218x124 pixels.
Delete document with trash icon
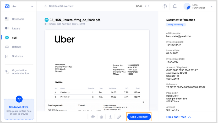point(101,117)
